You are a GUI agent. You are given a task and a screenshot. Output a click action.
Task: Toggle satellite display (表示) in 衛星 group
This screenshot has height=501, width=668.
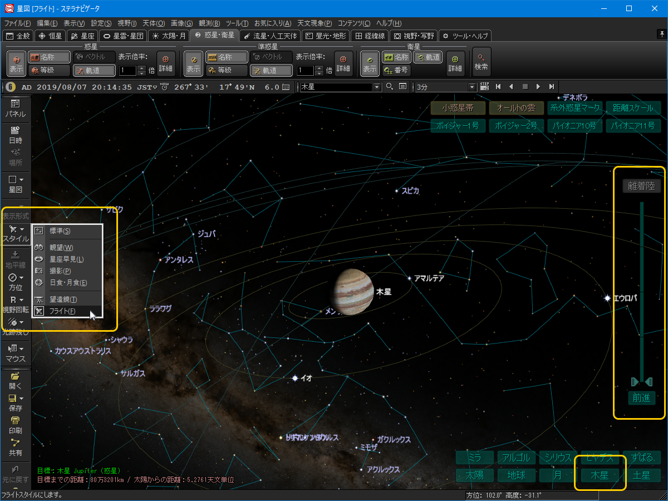coord(370,64)
